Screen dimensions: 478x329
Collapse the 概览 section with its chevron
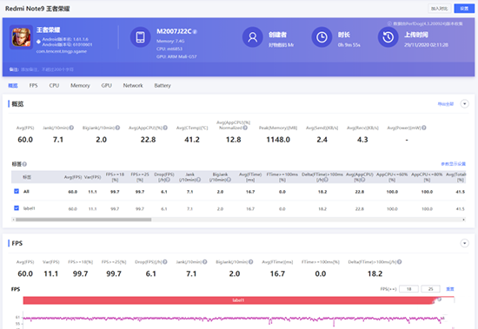click(x=465, y=104)
